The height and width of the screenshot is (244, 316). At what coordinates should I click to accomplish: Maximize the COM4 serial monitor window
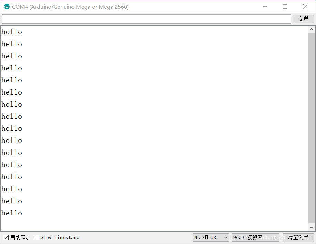285,7
